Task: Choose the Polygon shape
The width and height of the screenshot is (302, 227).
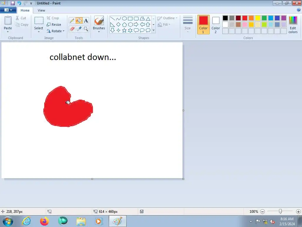Action: [x=142, y=19]
